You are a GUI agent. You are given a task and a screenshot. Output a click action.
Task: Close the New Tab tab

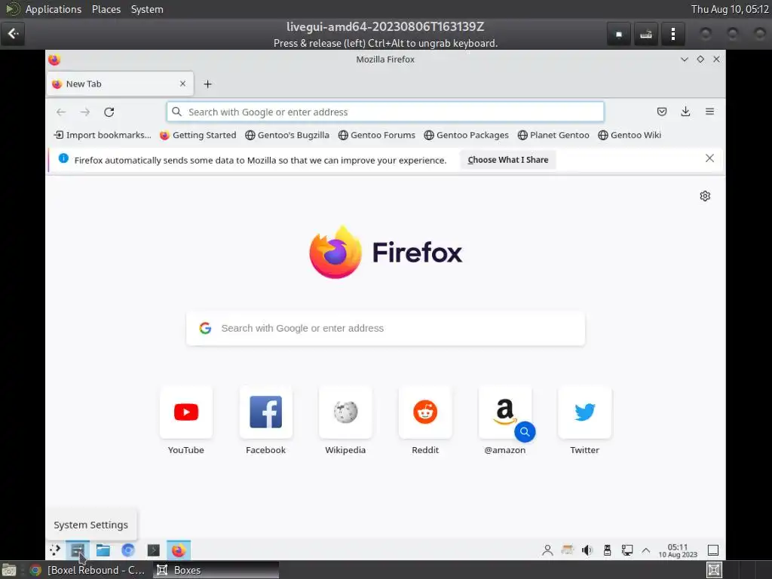click(182, 84)
